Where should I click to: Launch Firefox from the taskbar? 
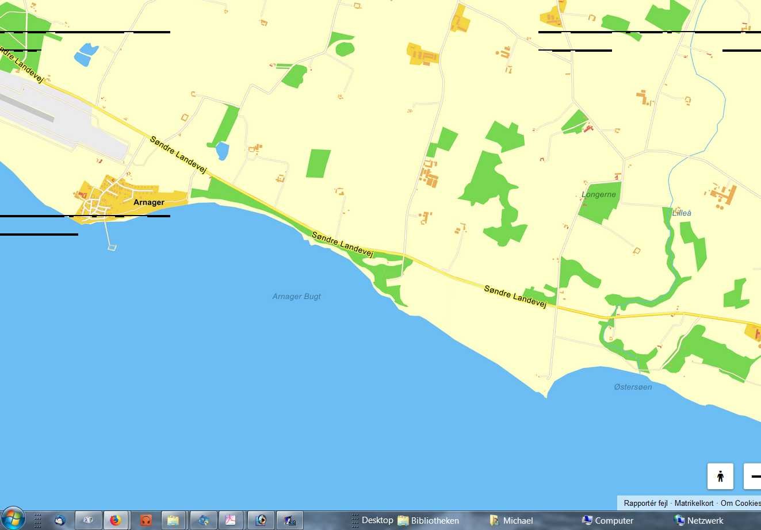[116, 520]
